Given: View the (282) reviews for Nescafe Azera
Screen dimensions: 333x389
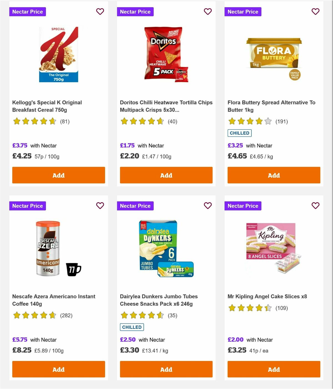Looking at the screenshot, I should 66,315.
